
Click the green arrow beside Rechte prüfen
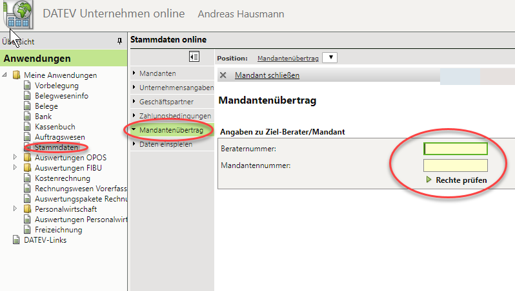click(429, 180)
